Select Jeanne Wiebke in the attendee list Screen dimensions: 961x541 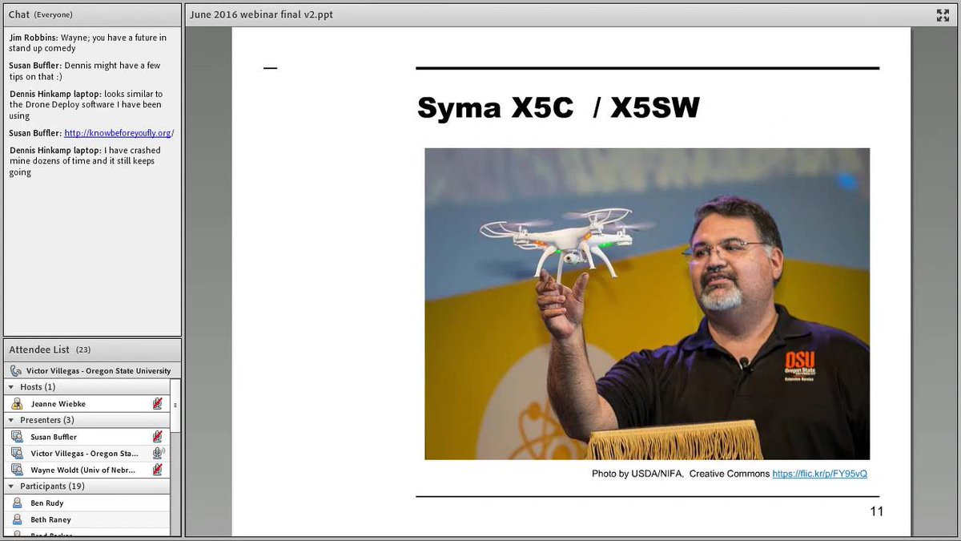[x=87, y=404]
